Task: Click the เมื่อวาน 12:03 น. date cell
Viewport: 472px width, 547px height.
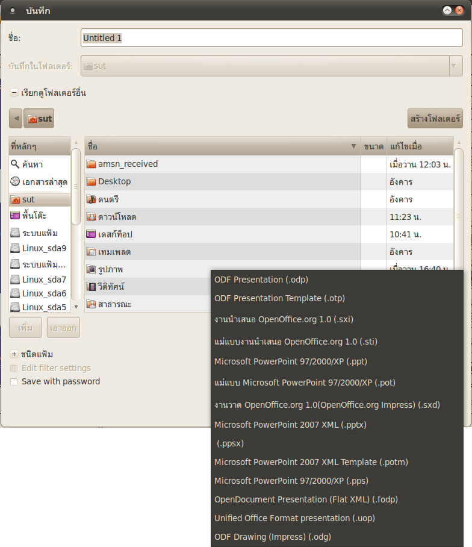Action: 420,164
